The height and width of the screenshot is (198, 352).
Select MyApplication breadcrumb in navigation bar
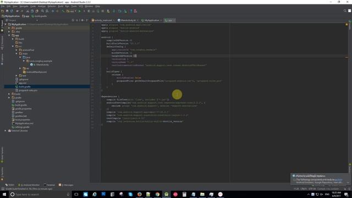10,16
